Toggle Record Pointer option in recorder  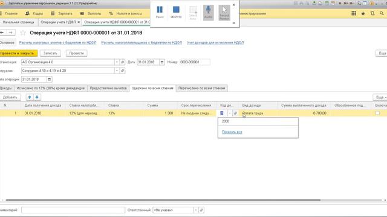[224, 12]
